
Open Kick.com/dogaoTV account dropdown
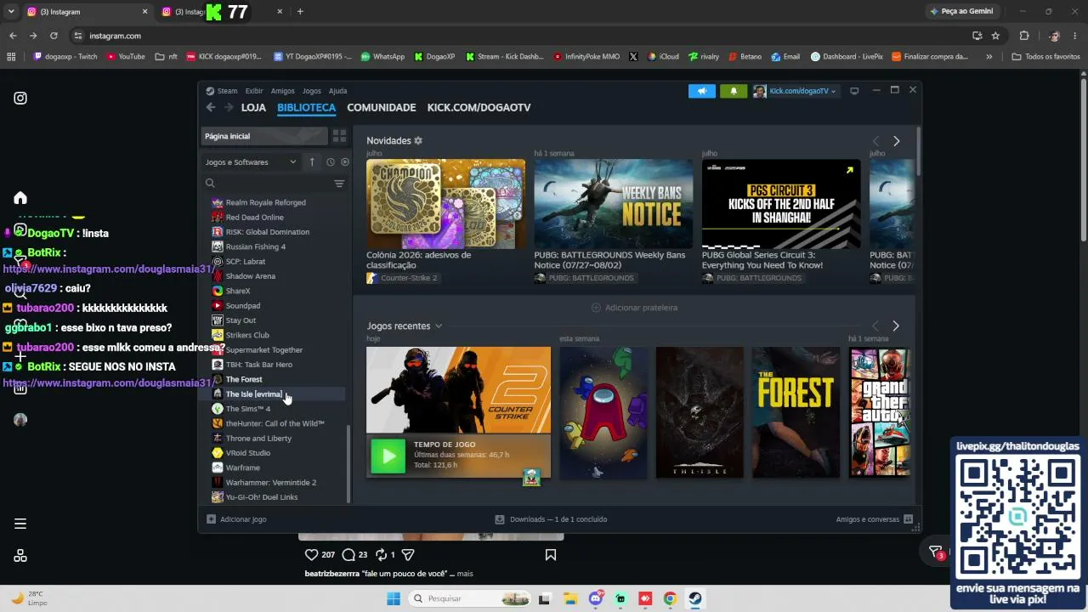tap(796, 91)
